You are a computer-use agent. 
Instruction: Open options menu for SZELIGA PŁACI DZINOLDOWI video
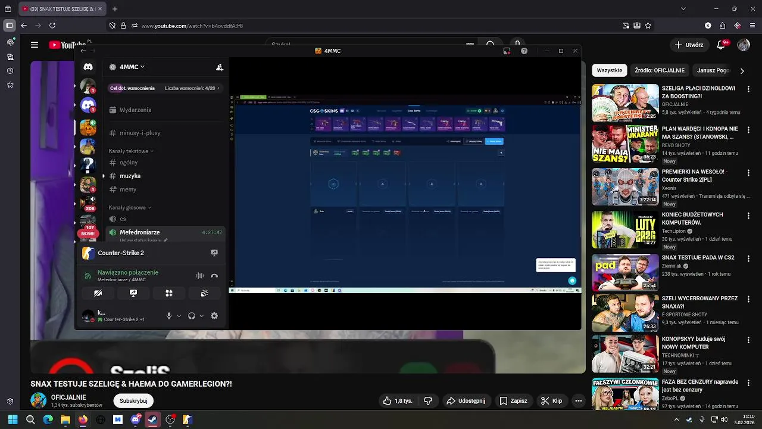click(748, 89)
